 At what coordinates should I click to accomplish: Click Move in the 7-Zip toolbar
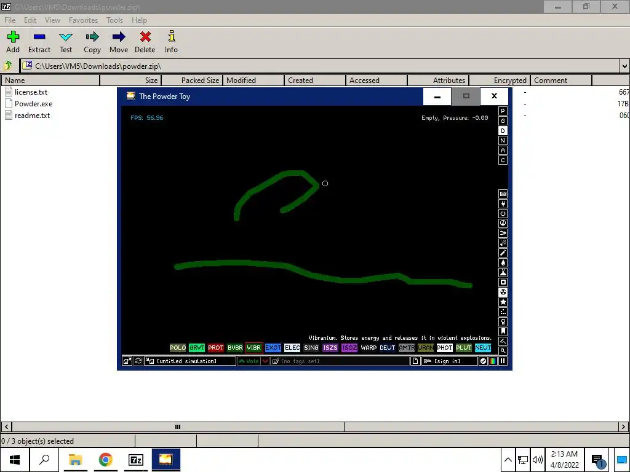click(x=119, y=42)
